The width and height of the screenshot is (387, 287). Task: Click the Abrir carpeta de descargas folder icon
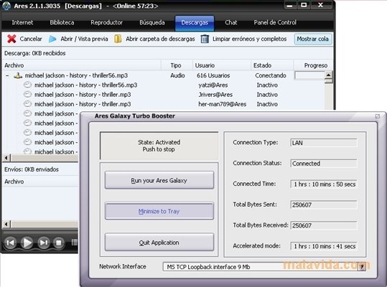pyautogui.click(x=118, y=39)
